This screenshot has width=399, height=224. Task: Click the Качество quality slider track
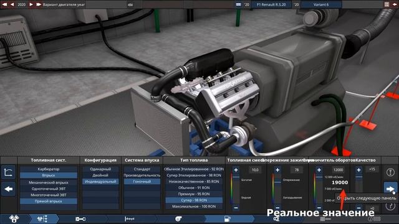point(359,189)
